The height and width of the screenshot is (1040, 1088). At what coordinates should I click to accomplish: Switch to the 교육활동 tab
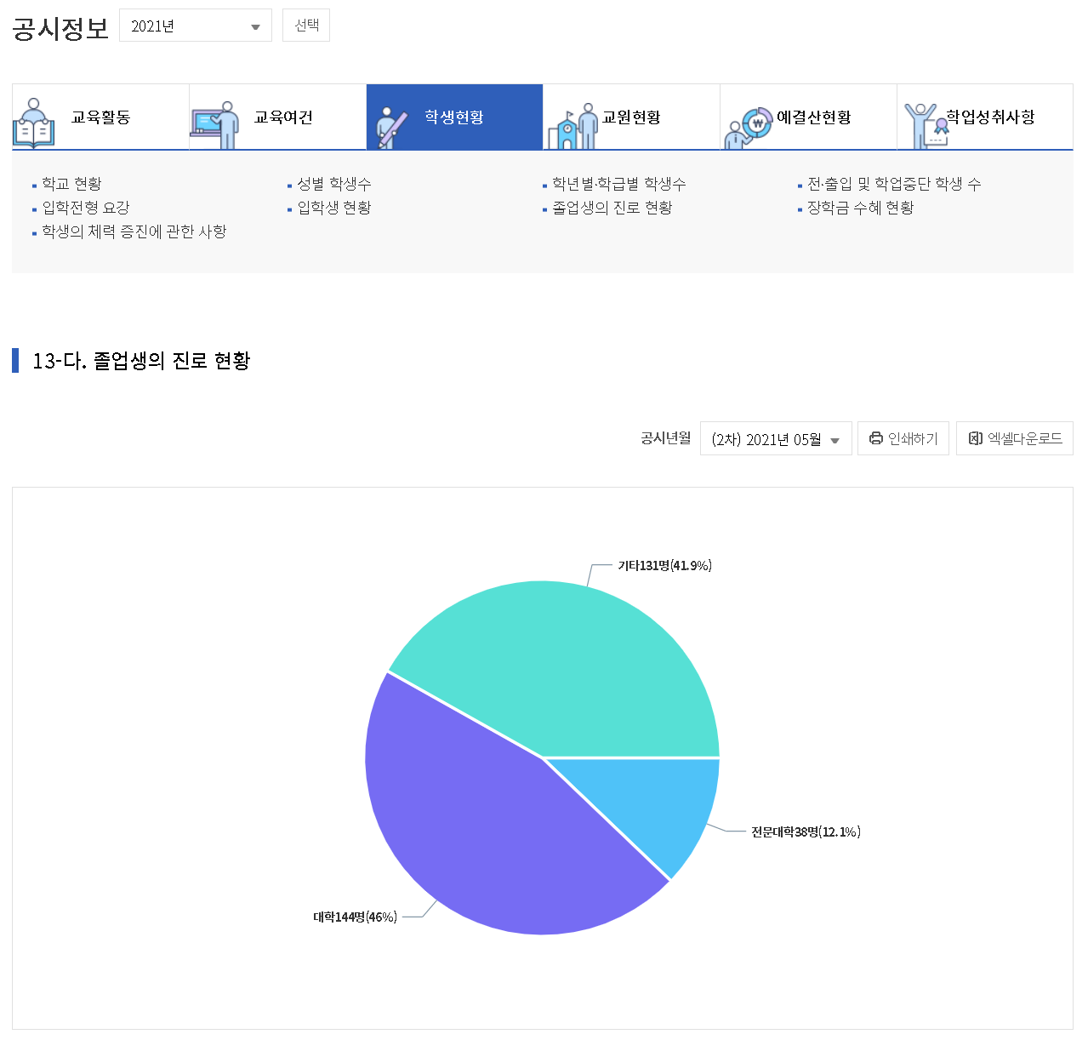[x=100, y=117]
